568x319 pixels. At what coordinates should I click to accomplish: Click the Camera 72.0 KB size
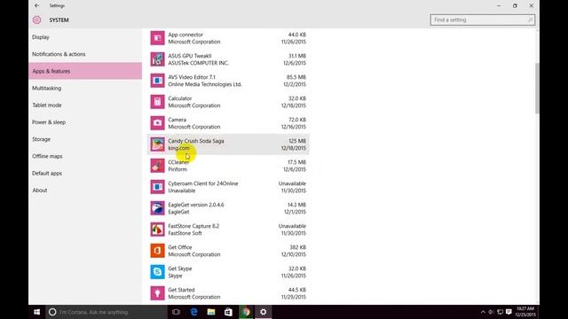tap(297, 120)
